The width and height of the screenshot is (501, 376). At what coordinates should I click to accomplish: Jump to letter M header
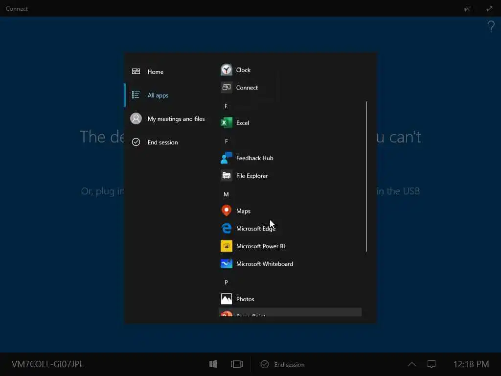[226, 194]
